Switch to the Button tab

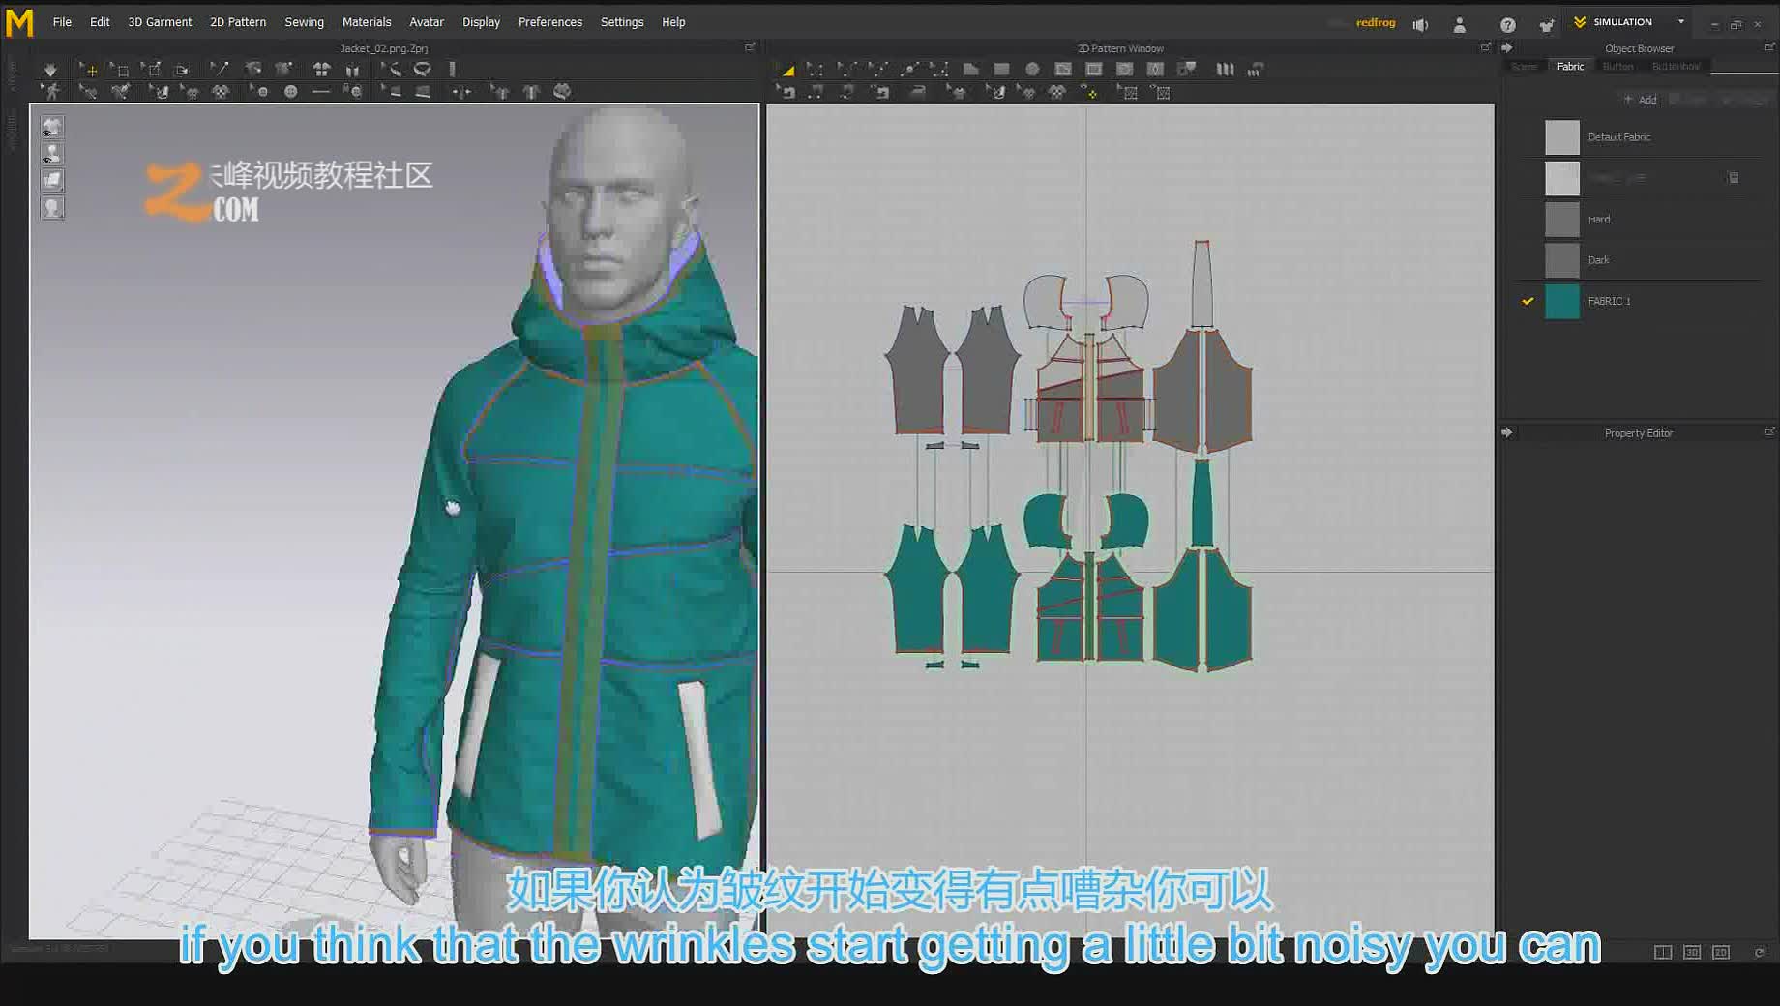pos(1617,67)
